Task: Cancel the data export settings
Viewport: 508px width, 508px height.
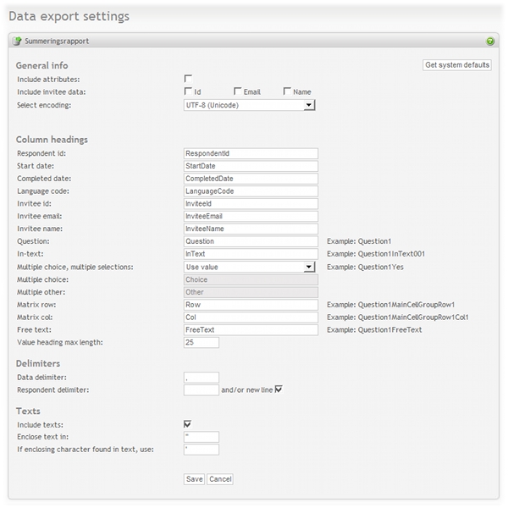Action: tap(220, 479)
